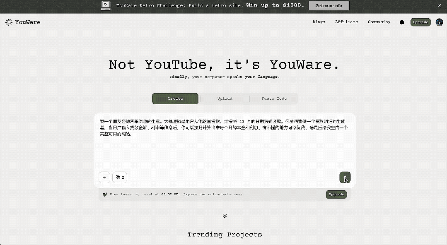Switch to the Paste Code tab
The image size is (447, 245).
[x=274, y=98]
